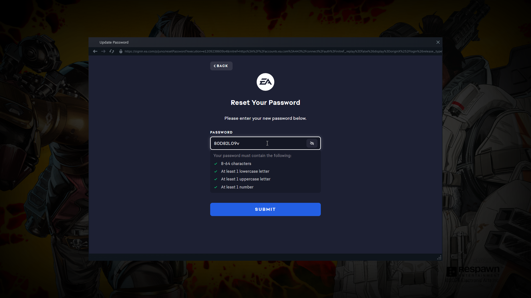Click 'At least 1 lowercase letter' requirement
Screen dimensions: 531x298
(245, 171)
